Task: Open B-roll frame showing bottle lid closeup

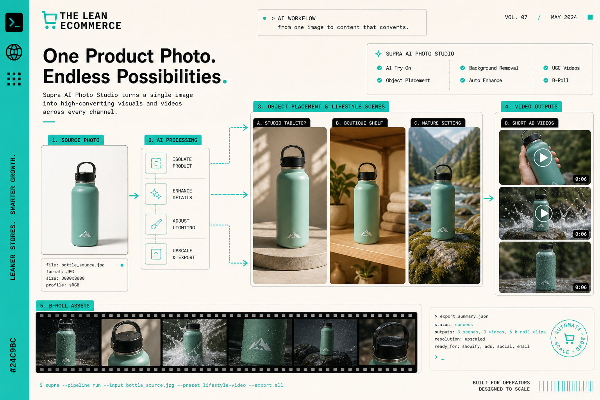Action: (131, 342)
